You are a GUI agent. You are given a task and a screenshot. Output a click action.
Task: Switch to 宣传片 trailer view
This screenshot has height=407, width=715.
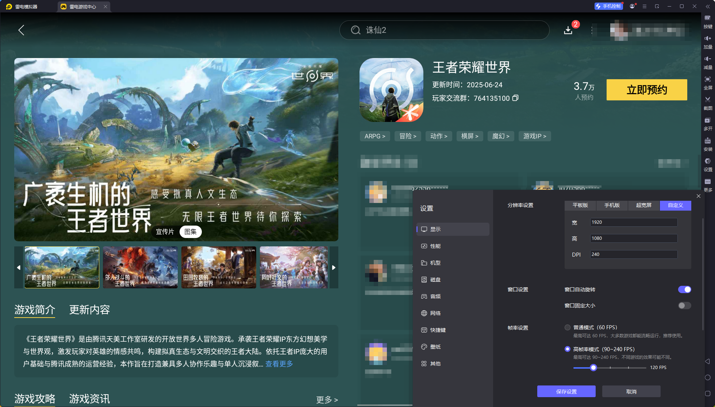(x=165, y=232)
